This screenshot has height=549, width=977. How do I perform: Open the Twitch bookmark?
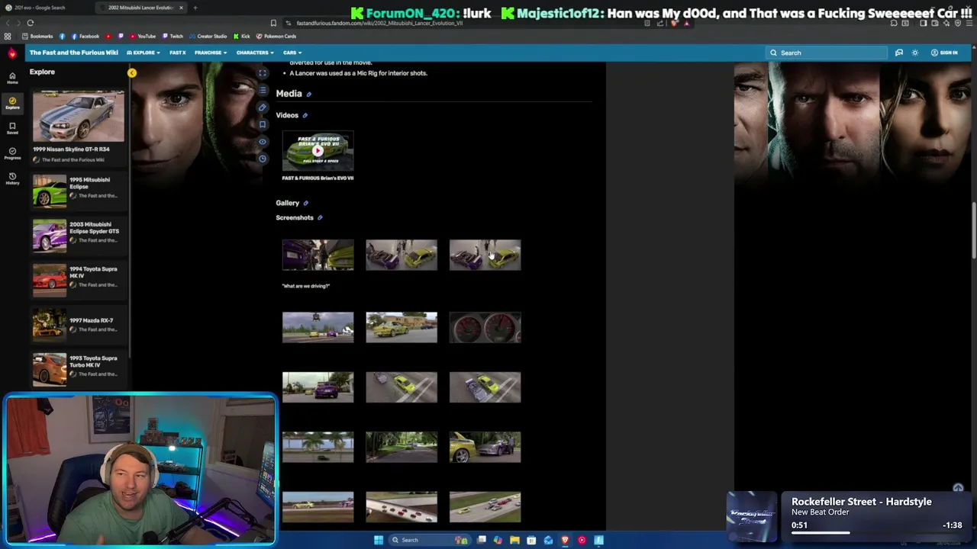tap(173, 36)
